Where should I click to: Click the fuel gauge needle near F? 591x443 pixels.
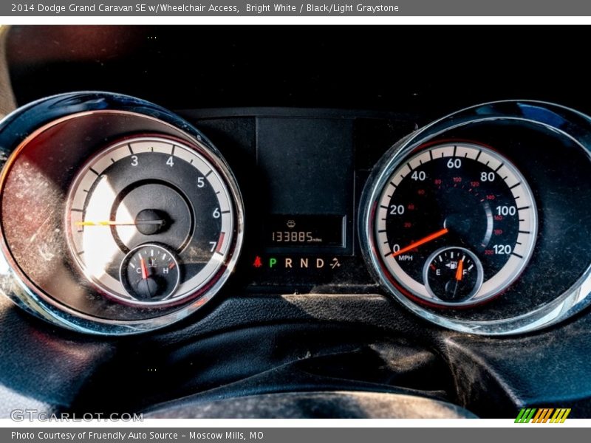(460, 269)
